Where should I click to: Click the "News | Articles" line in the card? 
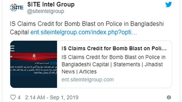coord(79,72)
